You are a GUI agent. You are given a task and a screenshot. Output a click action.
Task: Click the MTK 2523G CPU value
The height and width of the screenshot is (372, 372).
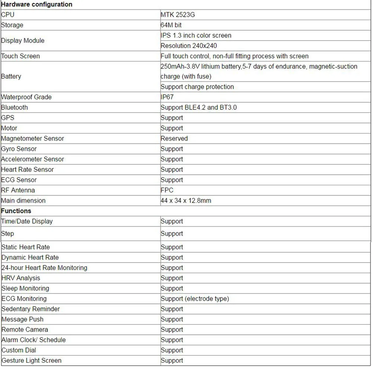click(x=178, y=15)
